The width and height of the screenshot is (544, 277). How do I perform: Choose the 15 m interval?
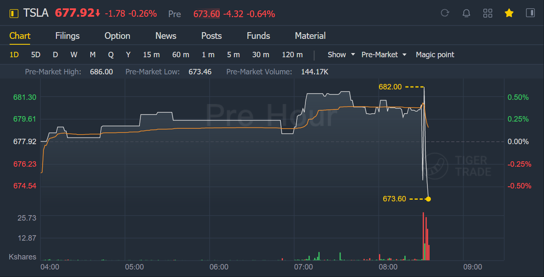click(x=151, y=55)
